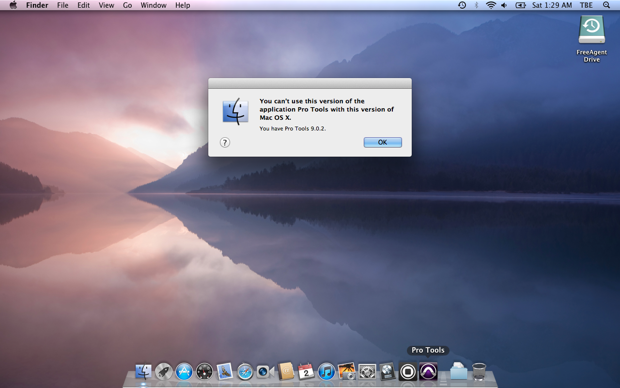Screen dimensions: 620x388
Task: Click the Pro Tools Dock icon
Action: (x=428, y=372)
